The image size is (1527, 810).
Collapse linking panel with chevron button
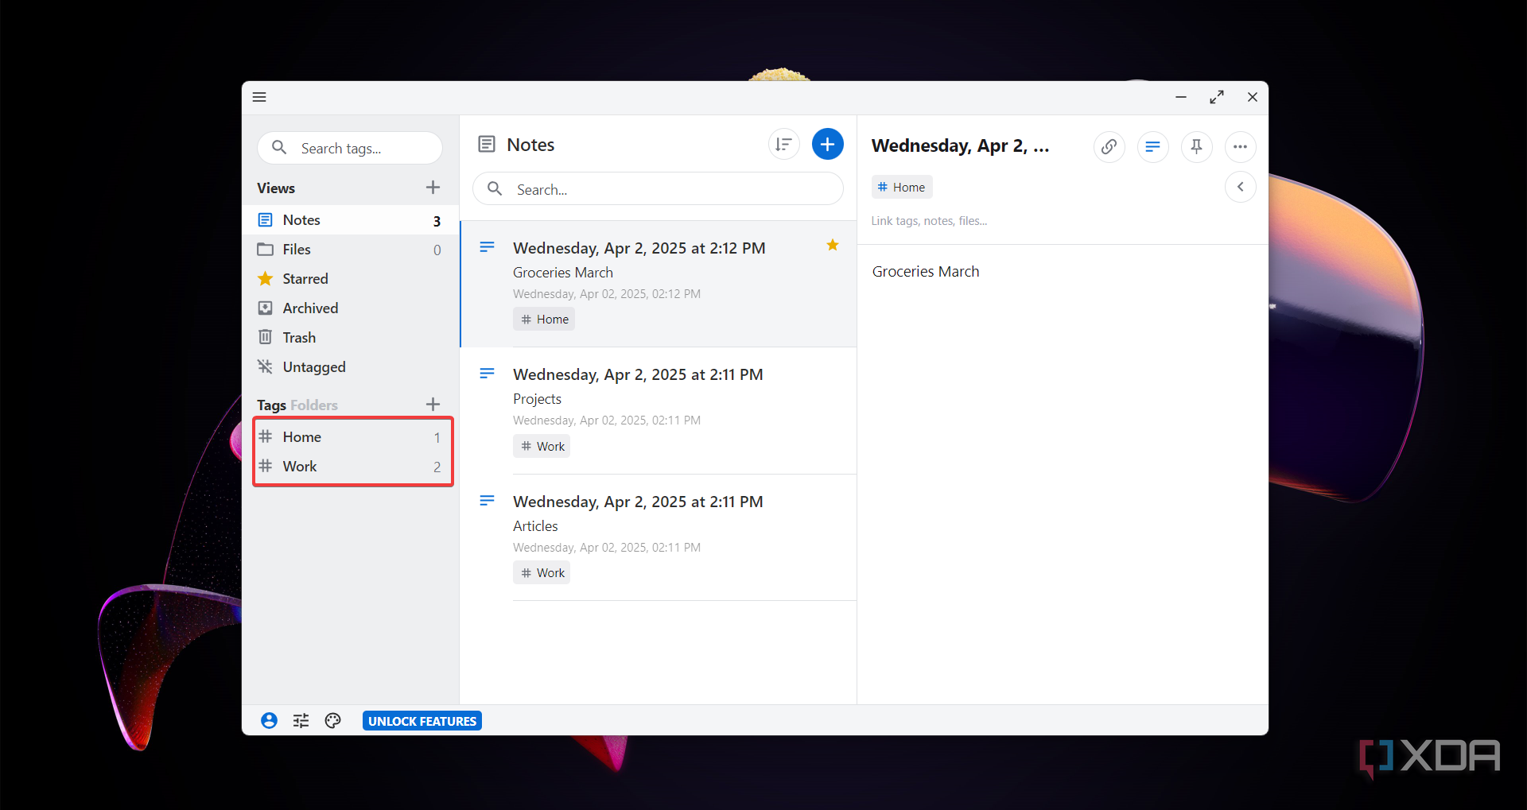coord(1240,187)
